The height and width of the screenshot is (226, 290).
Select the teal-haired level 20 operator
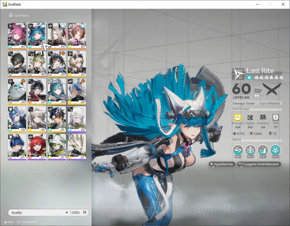57,91
